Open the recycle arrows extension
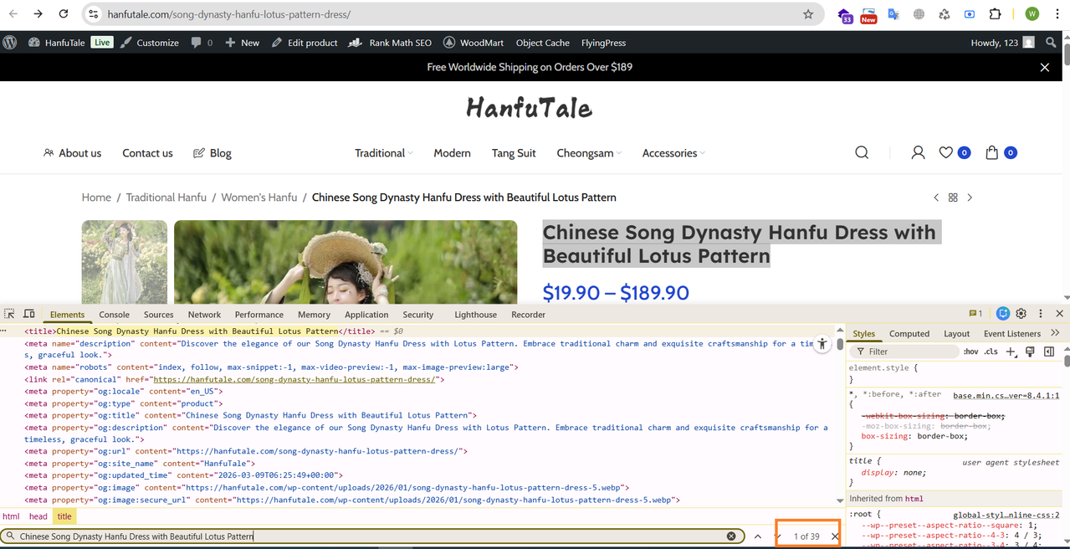Viewport: 1070px width, 549px height. click(945, 14)
